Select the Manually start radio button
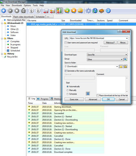Image resolution: width=136 pixels, height=156 pixels. tap(68, 90)
